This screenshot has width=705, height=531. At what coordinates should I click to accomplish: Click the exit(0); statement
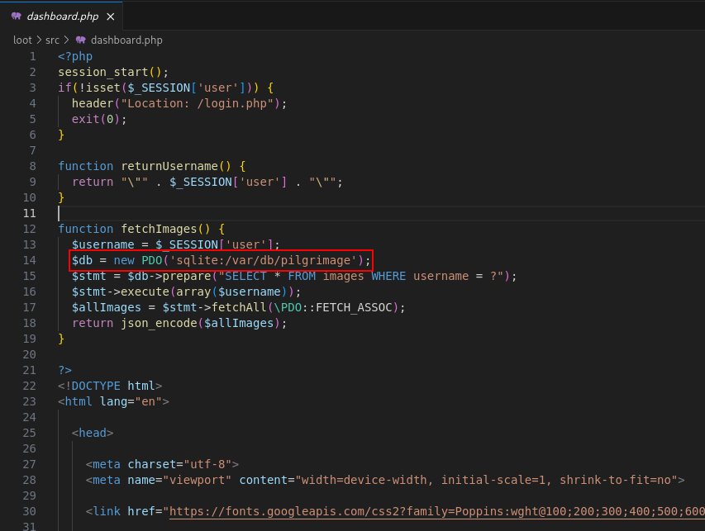[99, 119]
